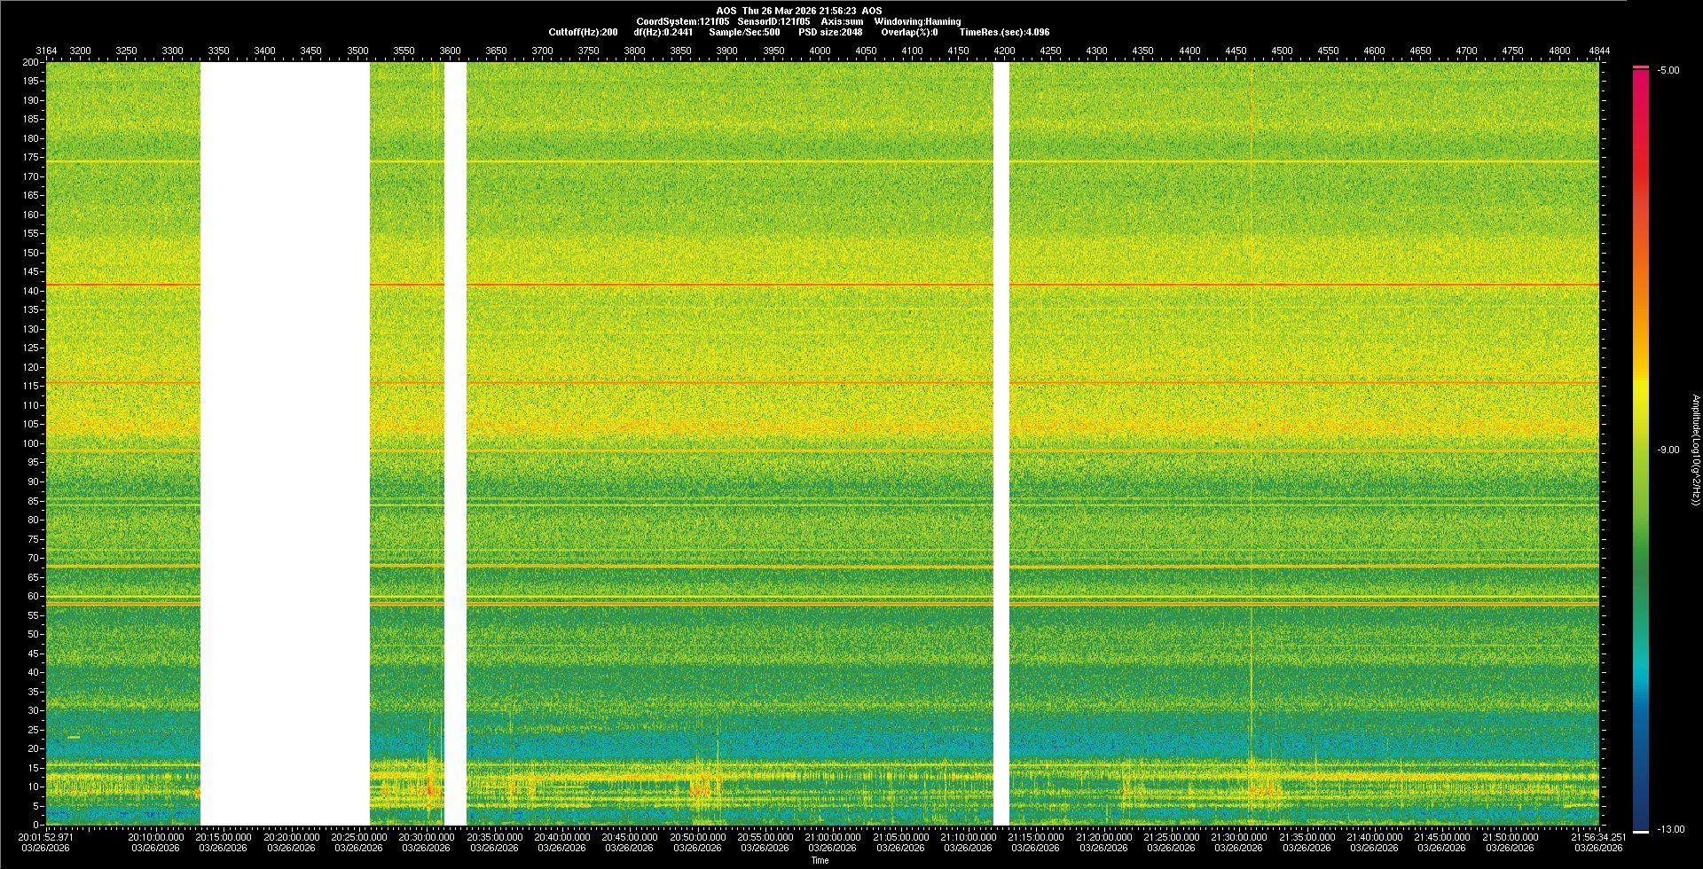Click the Amplitude axis title beside the colorbar

(x=1695, y=450)
